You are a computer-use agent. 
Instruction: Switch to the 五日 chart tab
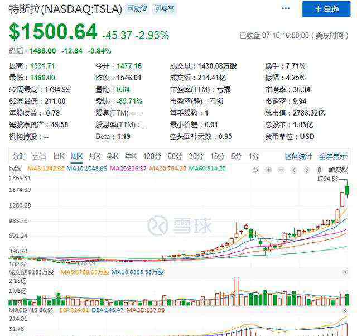point(39,156)
